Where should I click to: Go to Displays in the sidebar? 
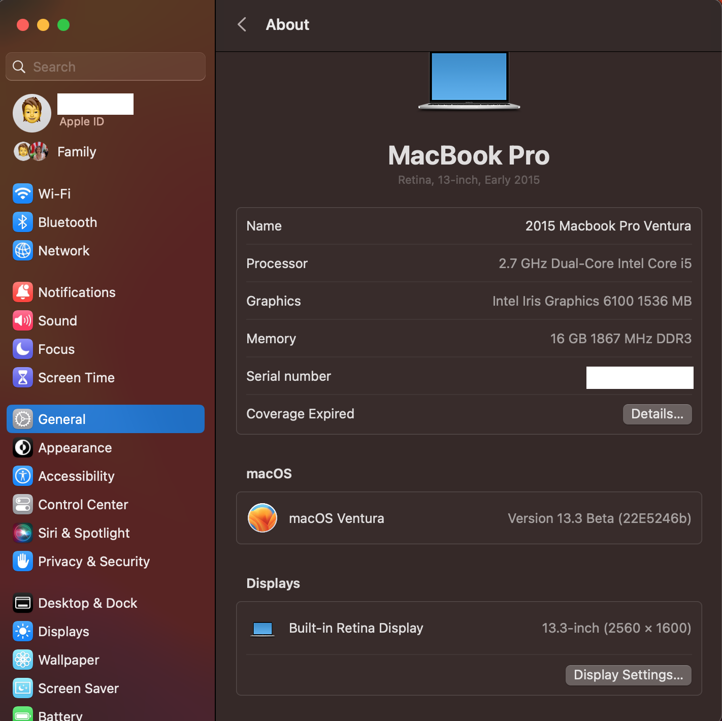[x=106, y=631]
